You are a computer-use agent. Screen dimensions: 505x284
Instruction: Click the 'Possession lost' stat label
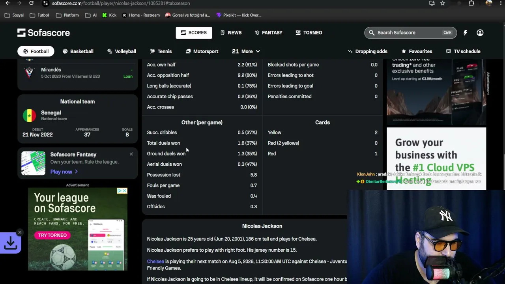[164, 175]
